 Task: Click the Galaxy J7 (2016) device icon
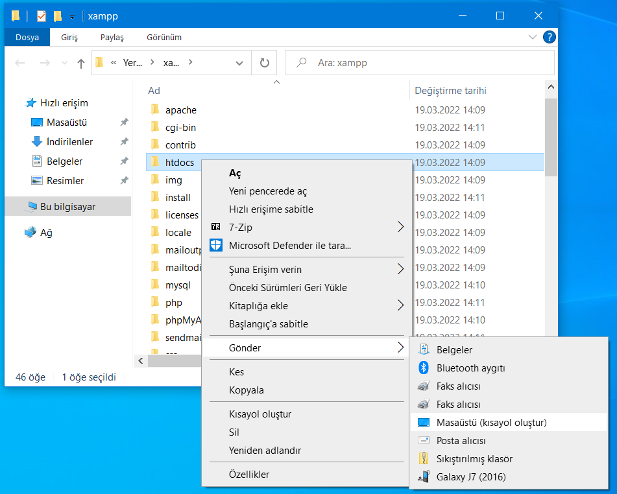tap(424, 476)
